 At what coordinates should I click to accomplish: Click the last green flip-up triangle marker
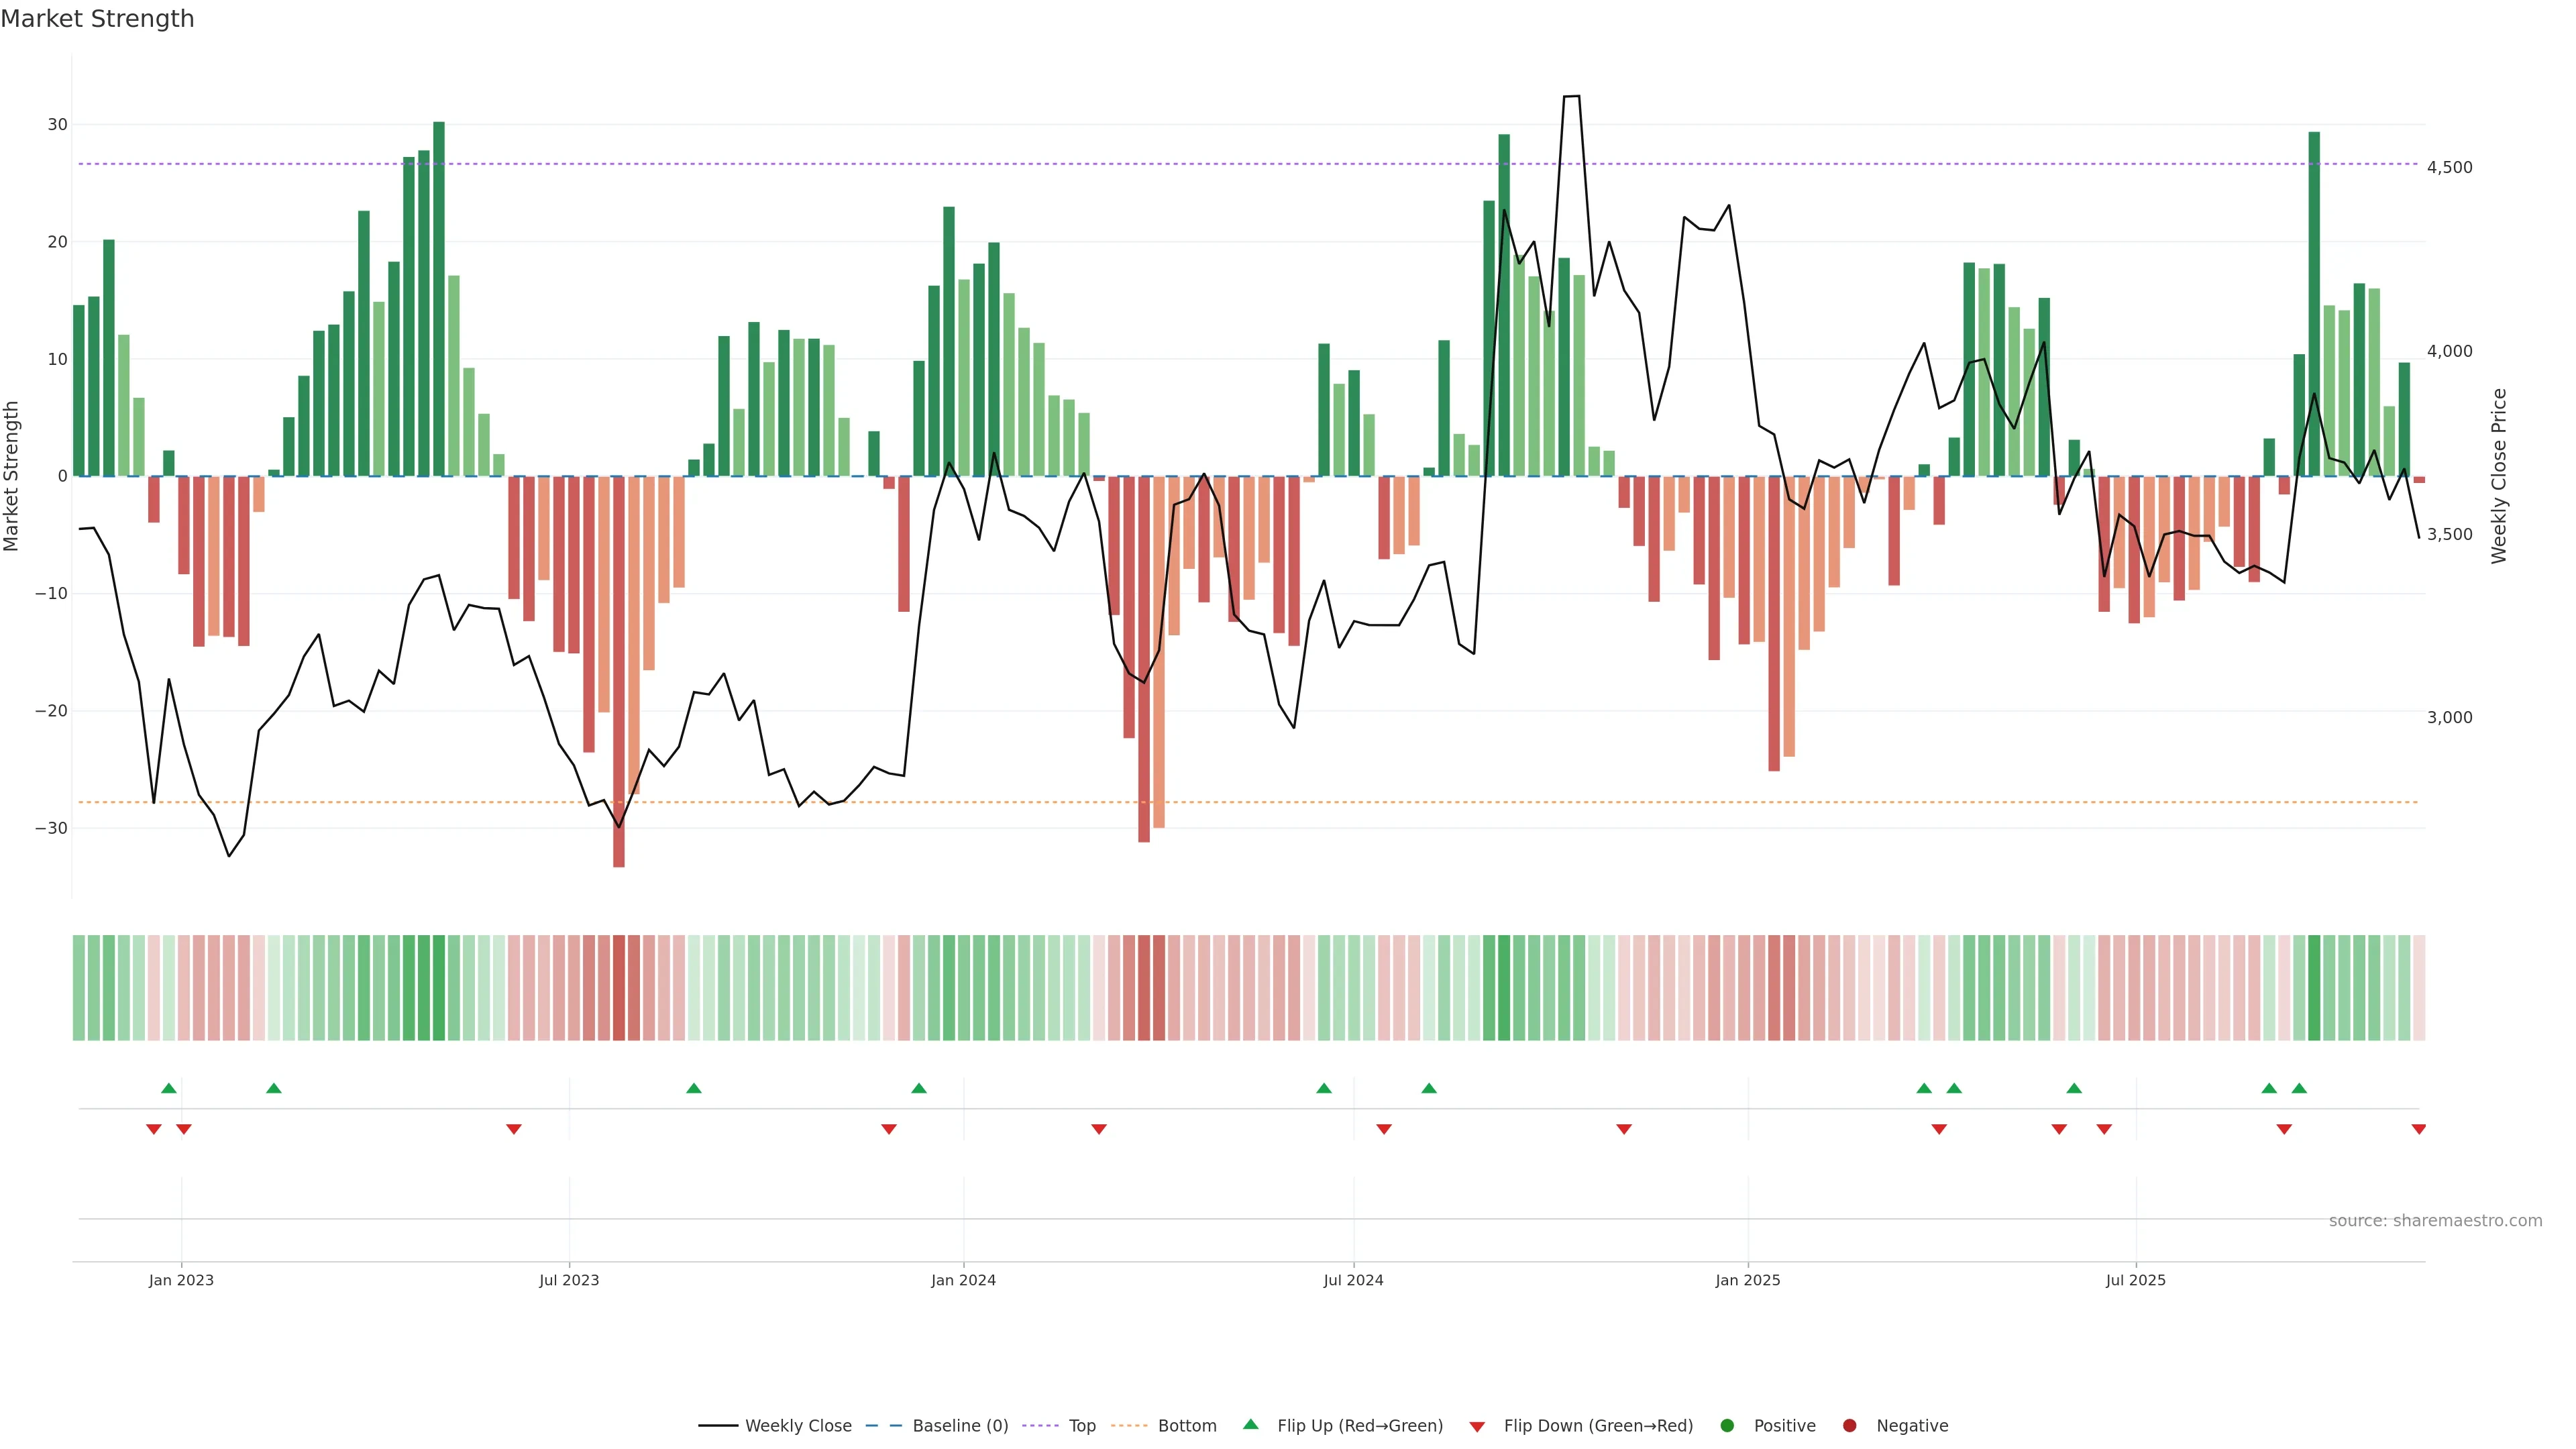(x=2299, y=1088)
